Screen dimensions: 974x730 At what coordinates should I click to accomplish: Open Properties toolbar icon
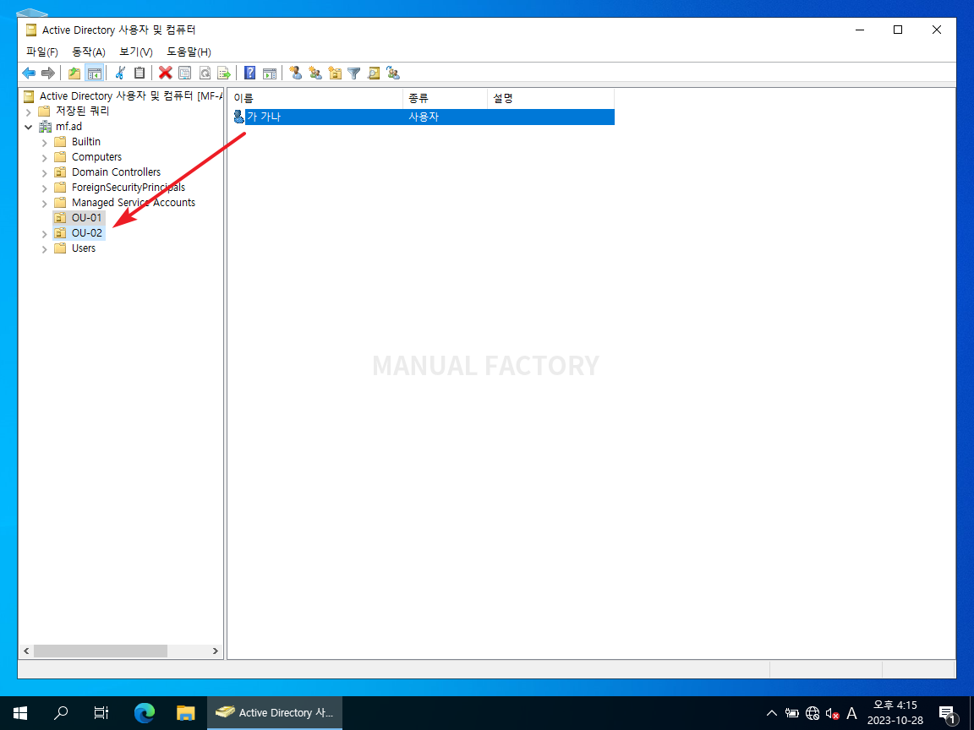[x=185, y=74]
